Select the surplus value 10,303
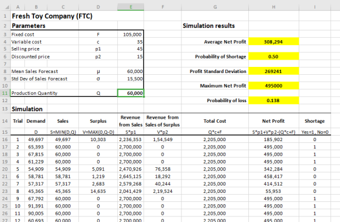340x222 pixels. coord(98,139)
